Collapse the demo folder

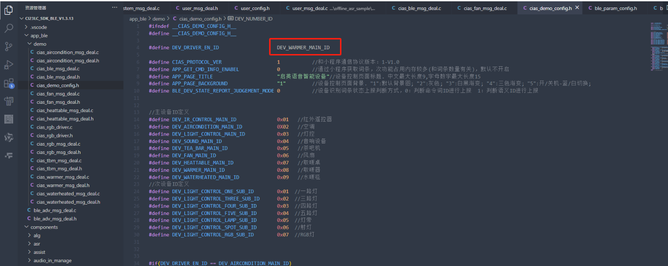click(x=40, y=44)
